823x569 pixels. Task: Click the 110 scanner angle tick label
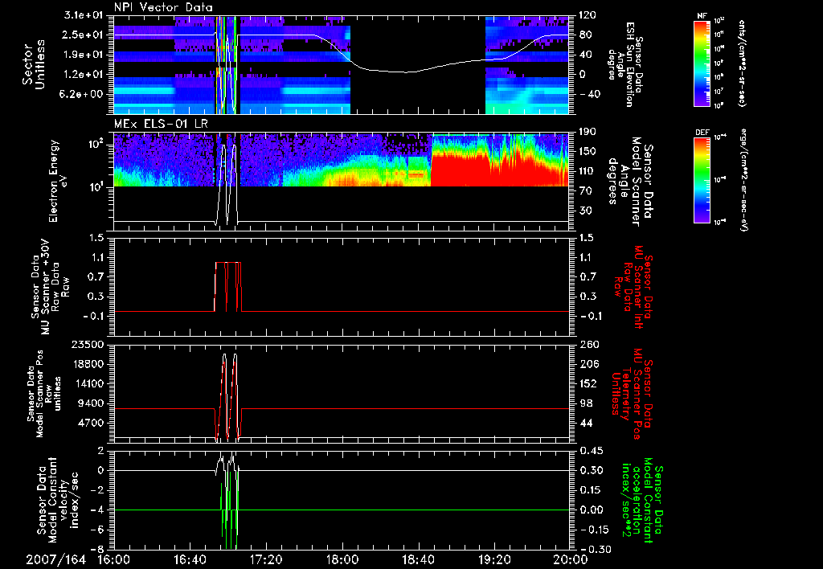588,171
